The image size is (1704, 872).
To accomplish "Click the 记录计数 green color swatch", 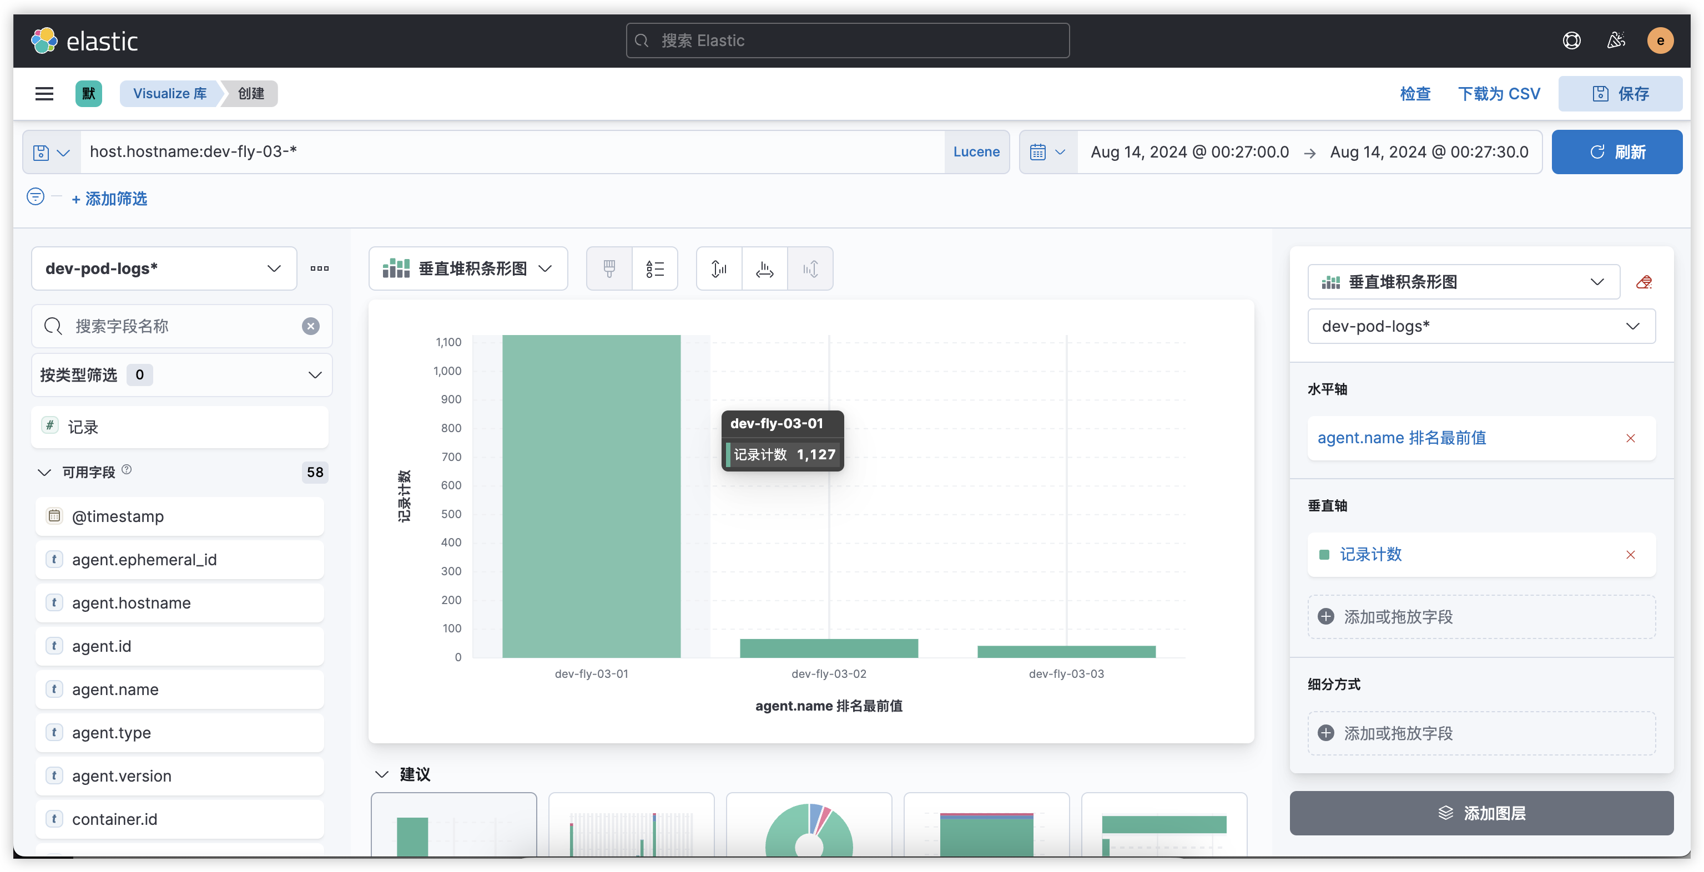I will [1324, 555].
